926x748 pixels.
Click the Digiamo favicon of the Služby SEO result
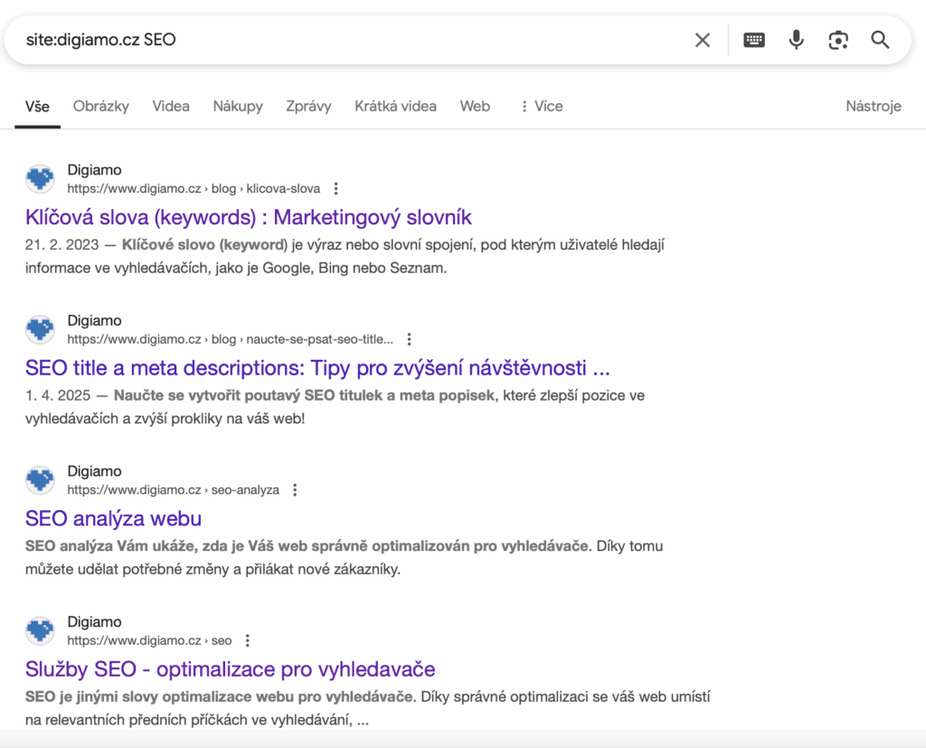(40, 630)
